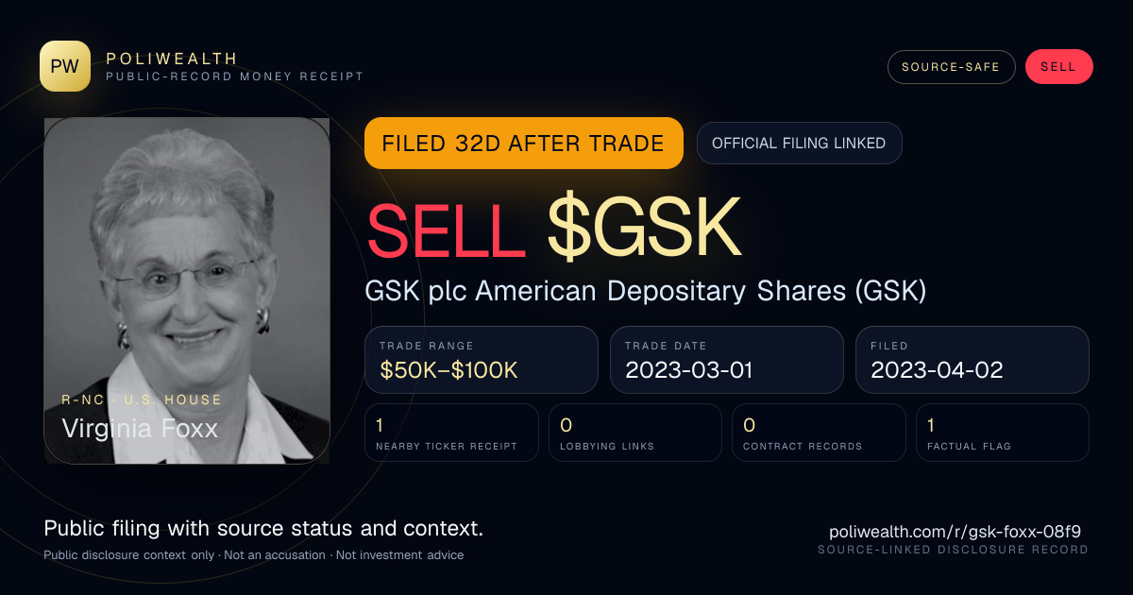The width and height of the screenshot is (1133, 595).
Task: Open the Nearby Ticker Receipt stat
Action: coord(451,433)
